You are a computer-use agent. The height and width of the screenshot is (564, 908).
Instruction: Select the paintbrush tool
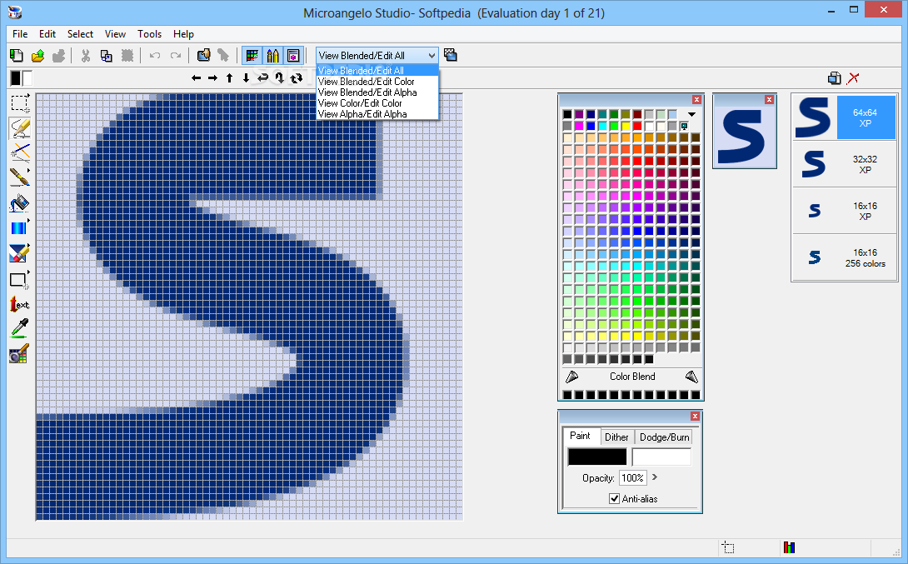pyautogui.click(x=20, y=177)
